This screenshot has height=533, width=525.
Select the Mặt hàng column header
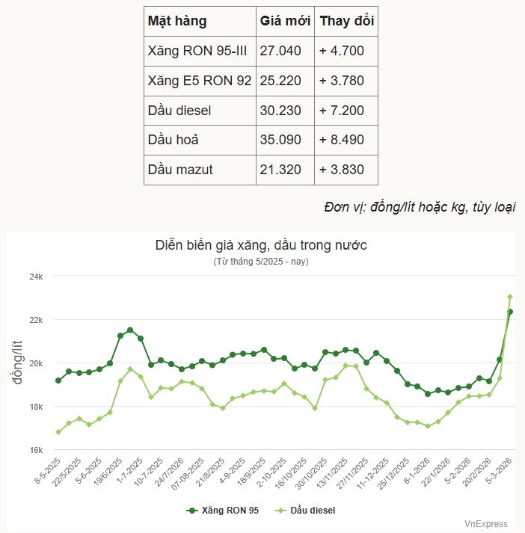177,21
